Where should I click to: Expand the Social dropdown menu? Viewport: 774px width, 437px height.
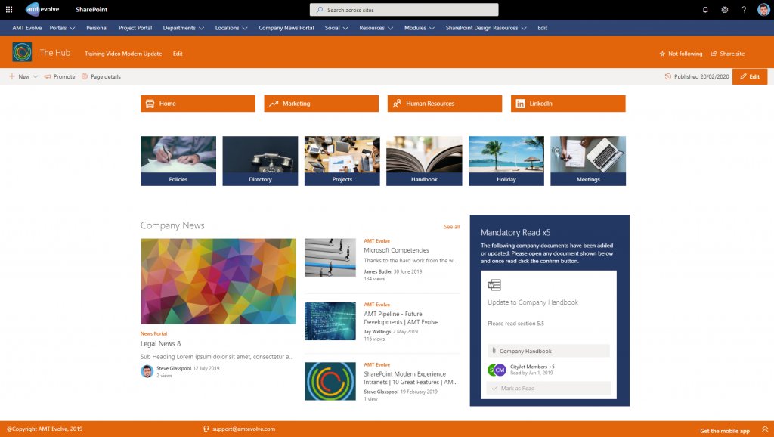(345, 28)
